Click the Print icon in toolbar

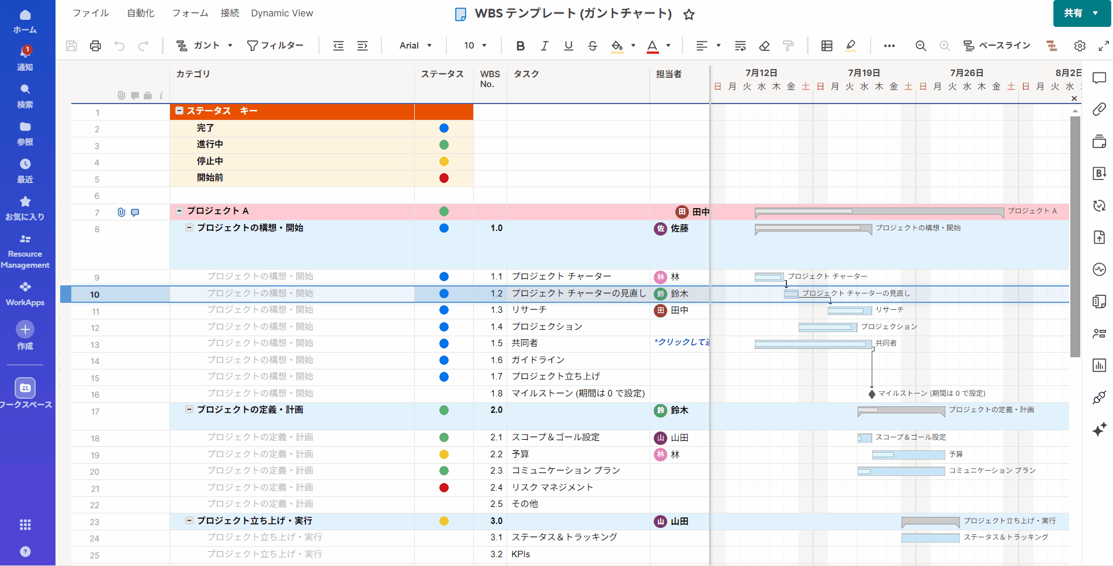point(95,46)
